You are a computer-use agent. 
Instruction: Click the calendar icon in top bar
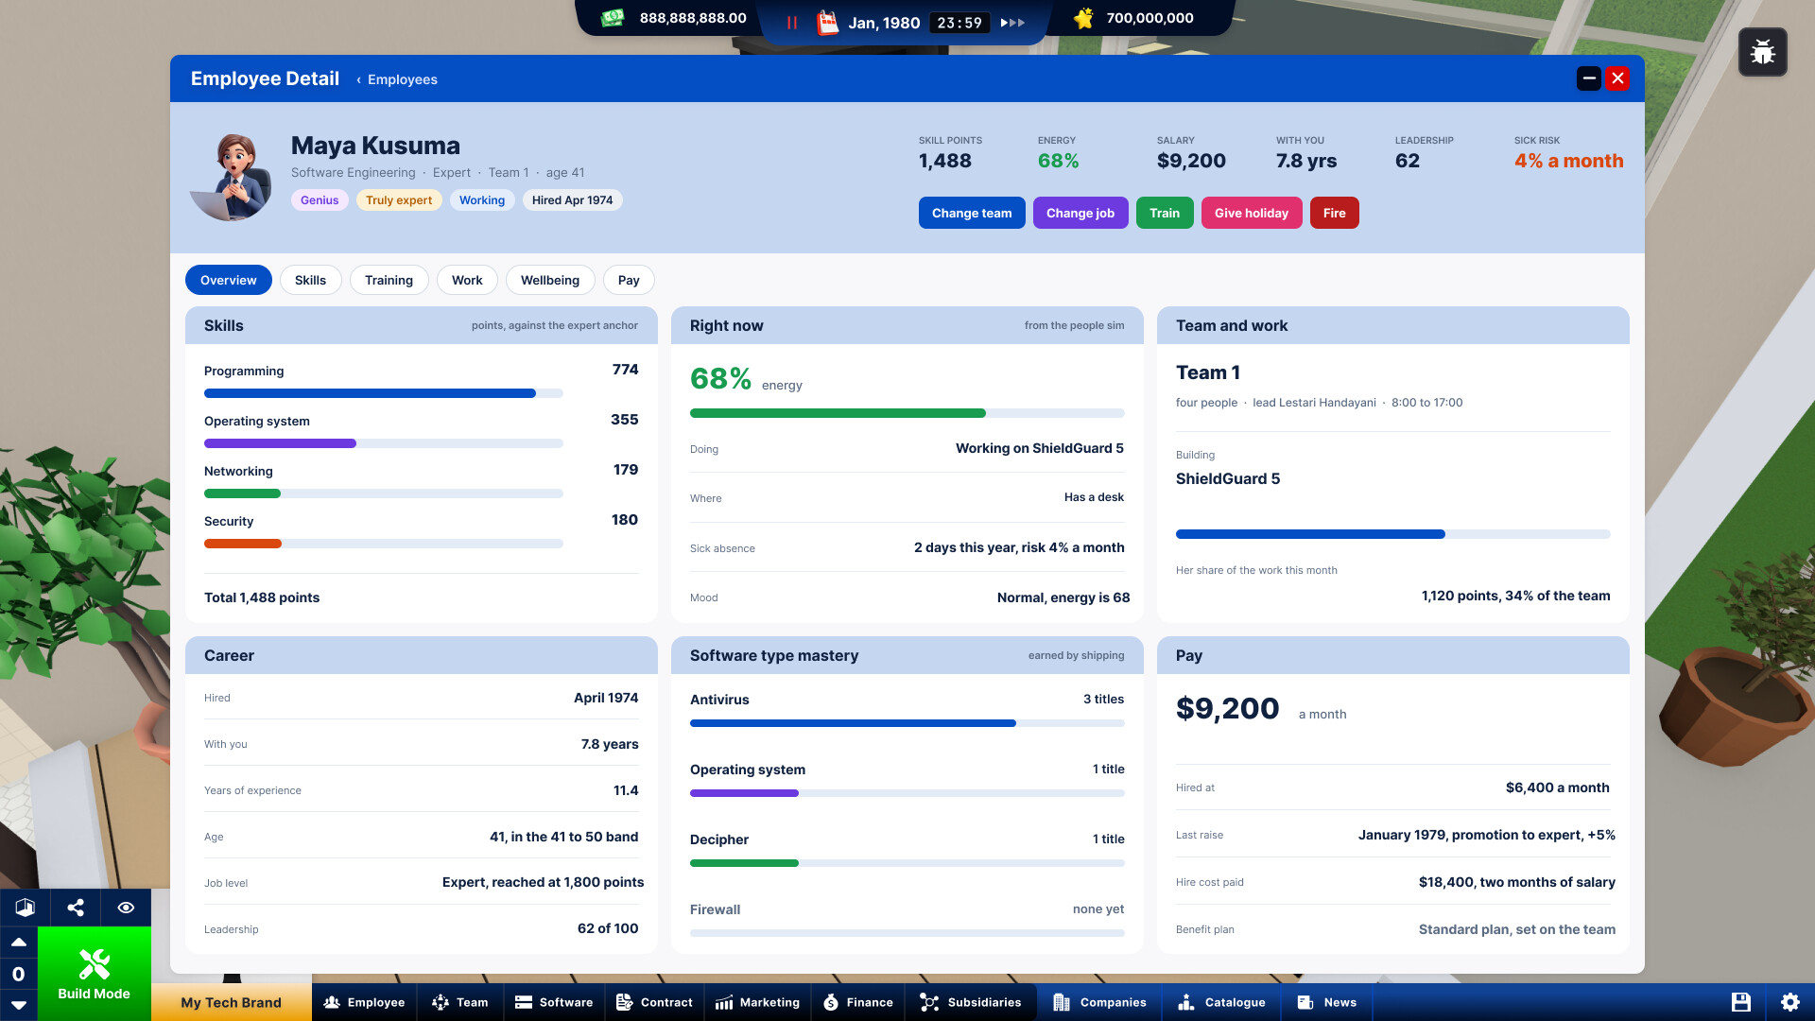coord(827,23)
